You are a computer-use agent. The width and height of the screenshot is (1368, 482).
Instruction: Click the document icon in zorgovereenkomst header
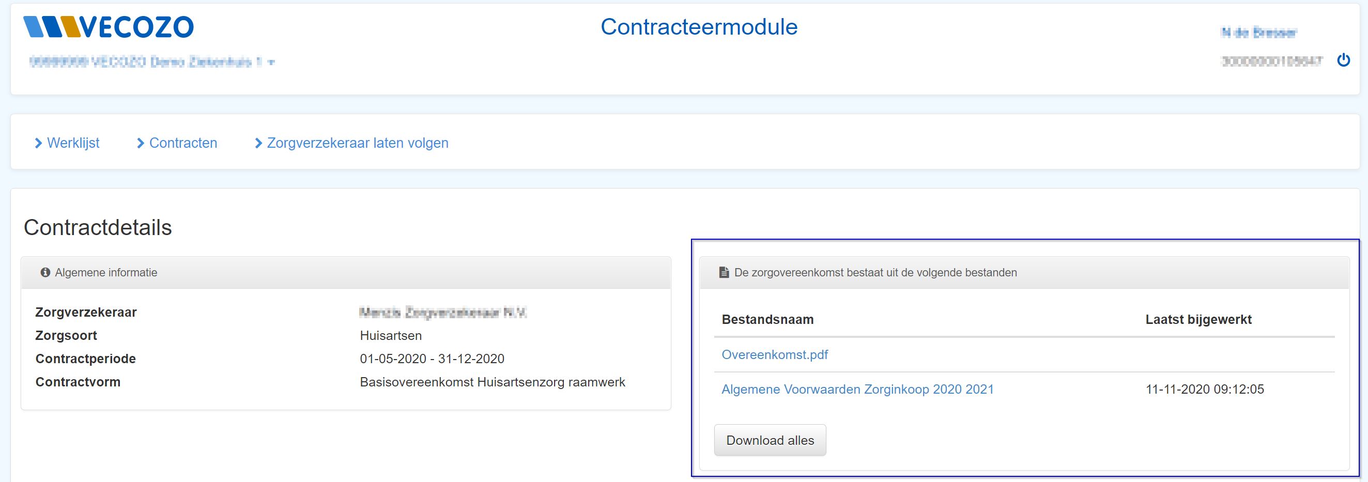coord(724,272)
